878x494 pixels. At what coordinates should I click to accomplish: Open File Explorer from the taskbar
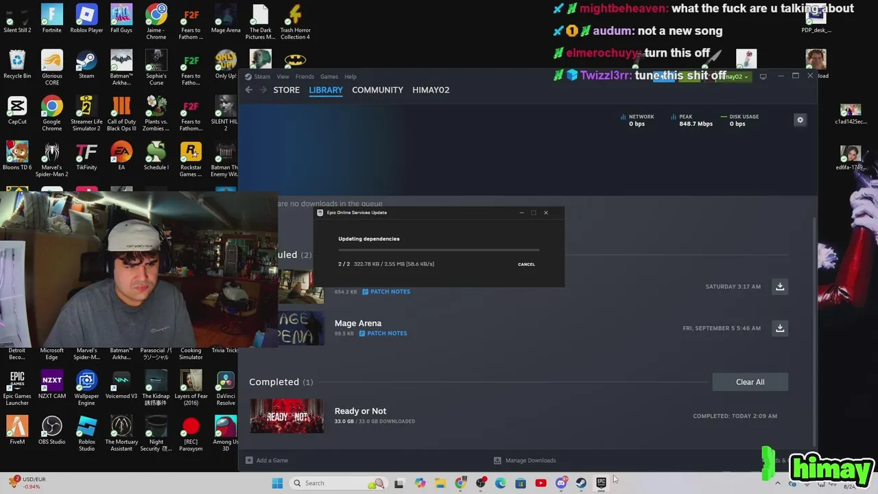440,483
